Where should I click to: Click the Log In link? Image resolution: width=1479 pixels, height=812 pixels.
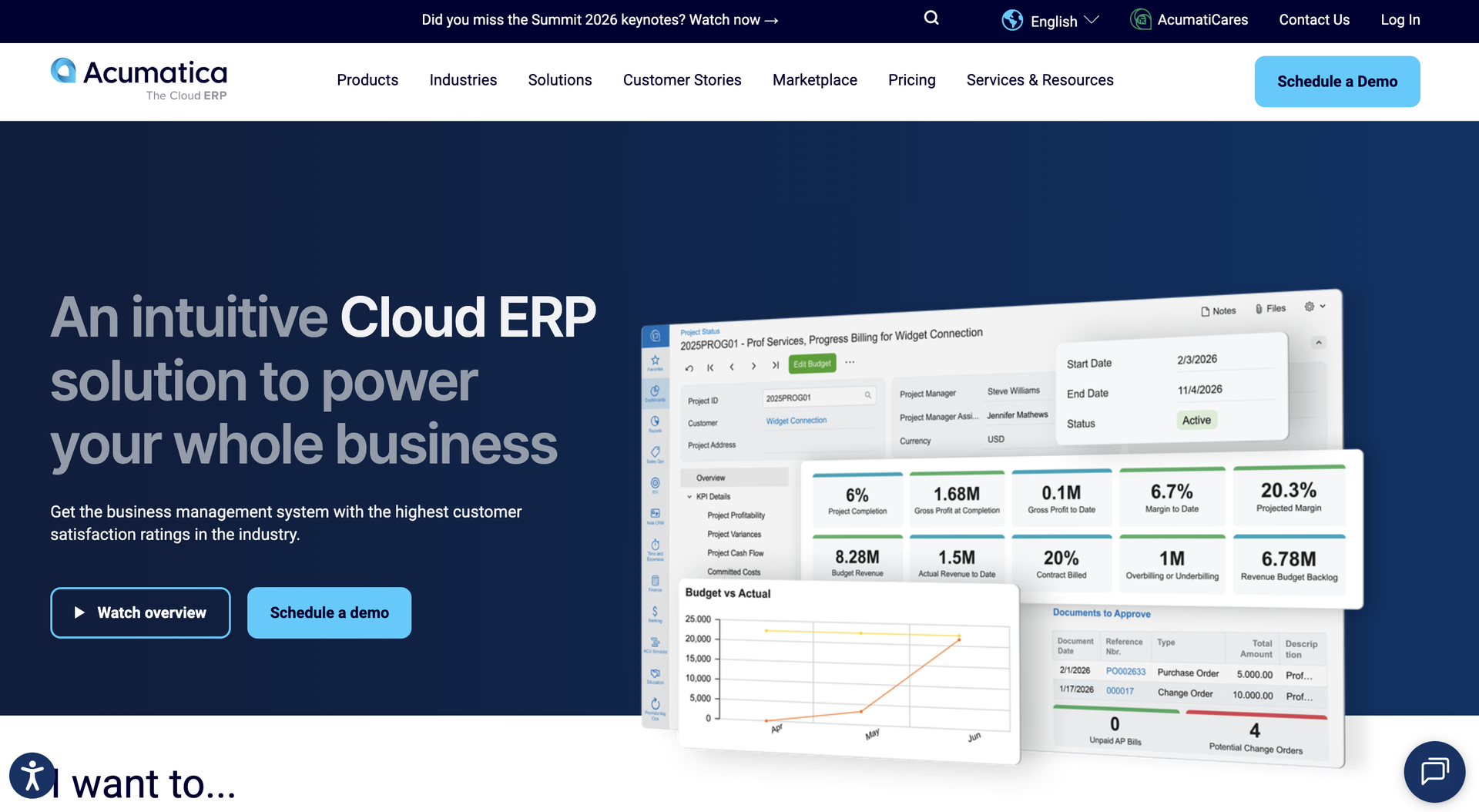(1400, 20)
